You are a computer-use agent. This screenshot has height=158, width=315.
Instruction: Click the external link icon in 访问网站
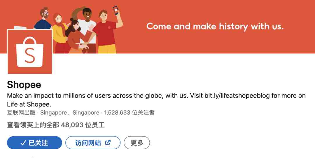click(x=108, y=143)
